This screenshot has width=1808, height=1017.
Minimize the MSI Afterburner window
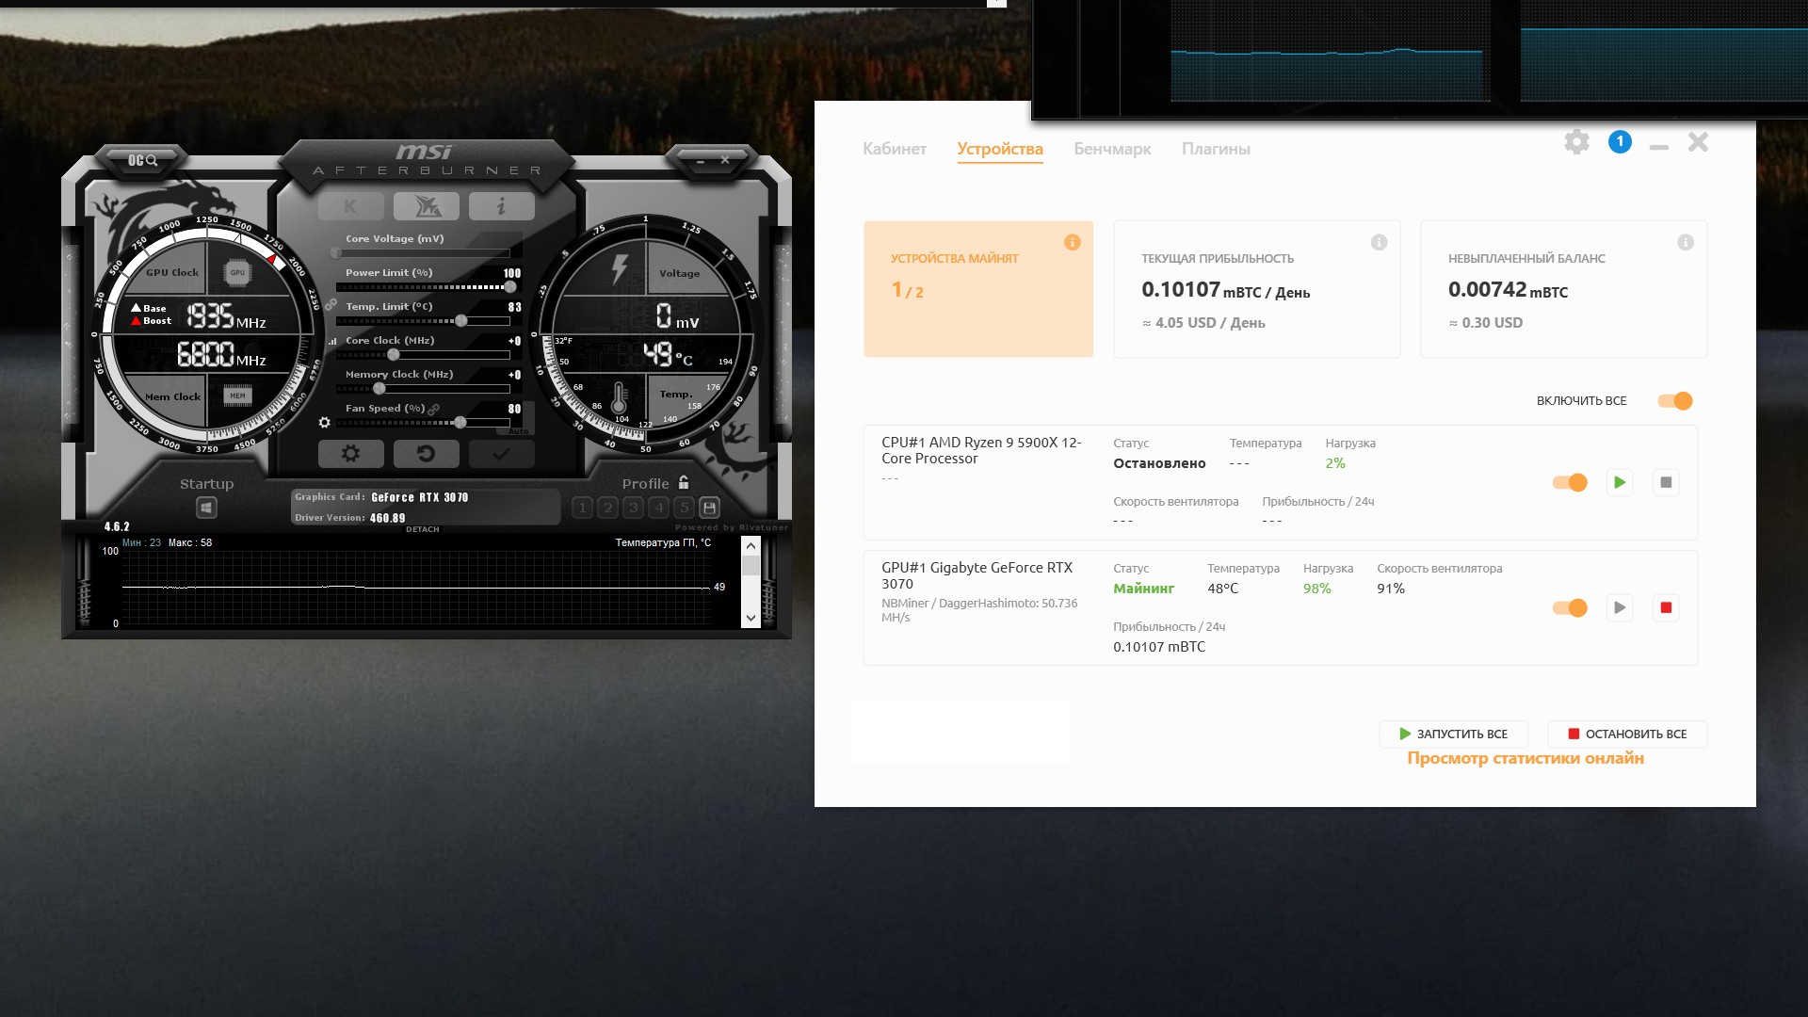point(701,161)
